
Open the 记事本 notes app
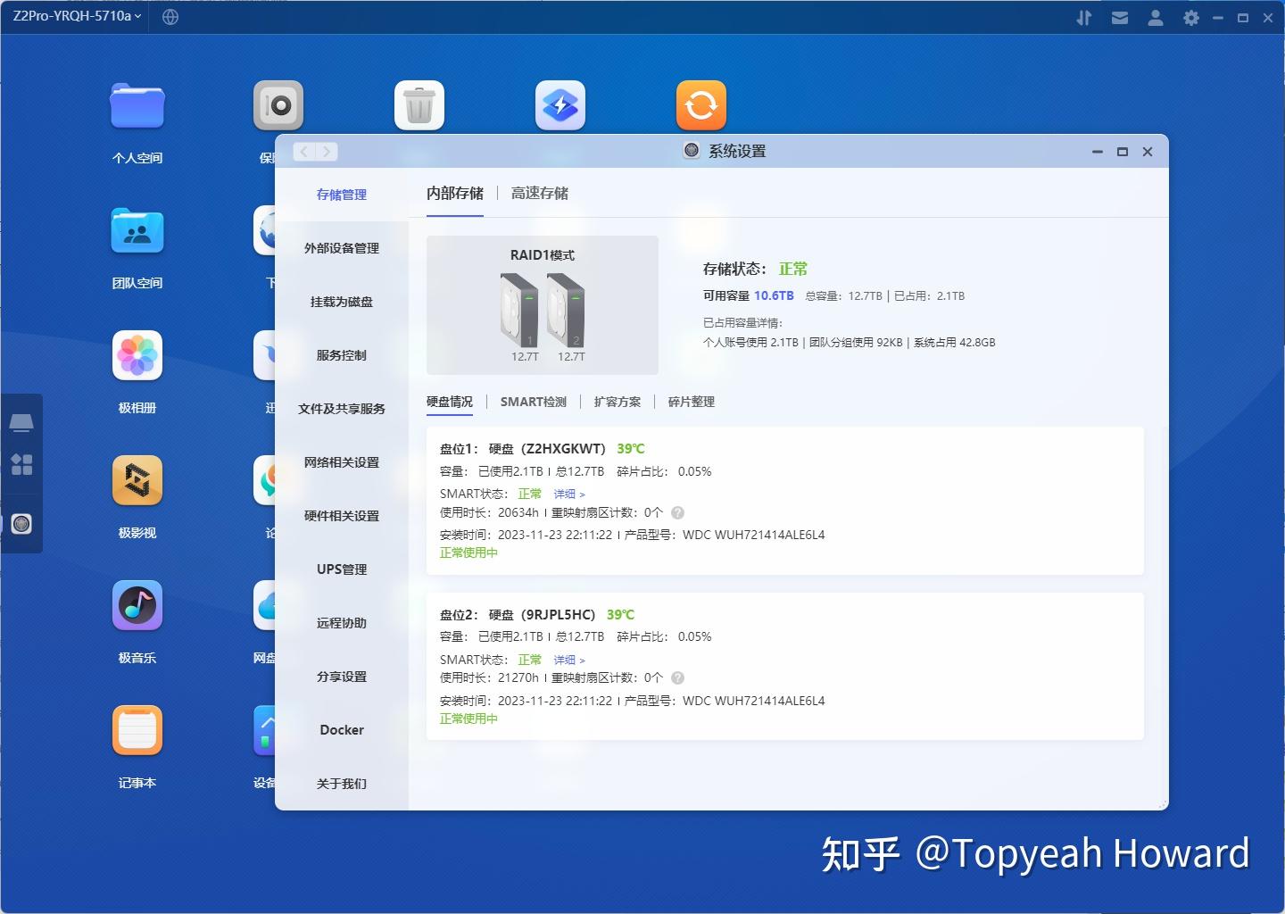(x=137, y=730)
